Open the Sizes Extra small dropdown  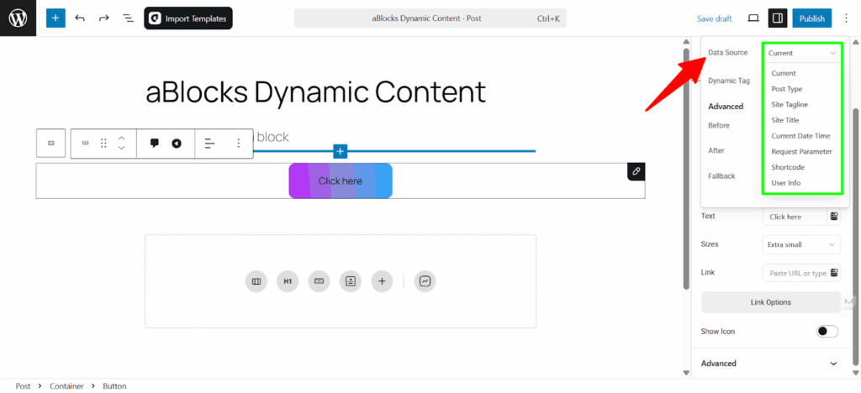(801, 244)
